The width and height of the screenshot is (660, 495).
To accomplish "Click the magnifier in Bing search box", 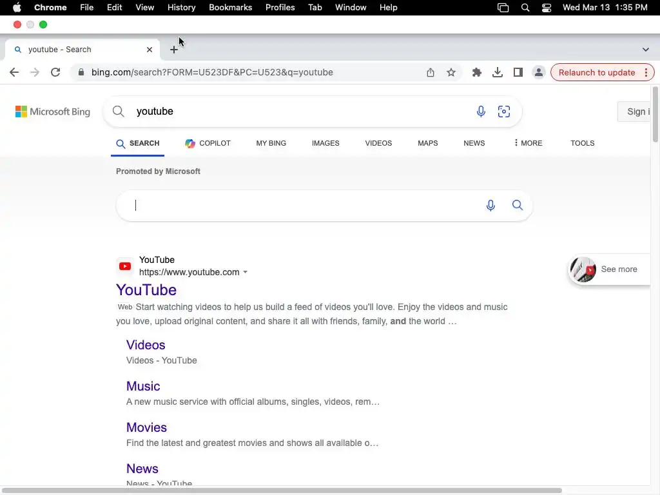I will point(119,112).
